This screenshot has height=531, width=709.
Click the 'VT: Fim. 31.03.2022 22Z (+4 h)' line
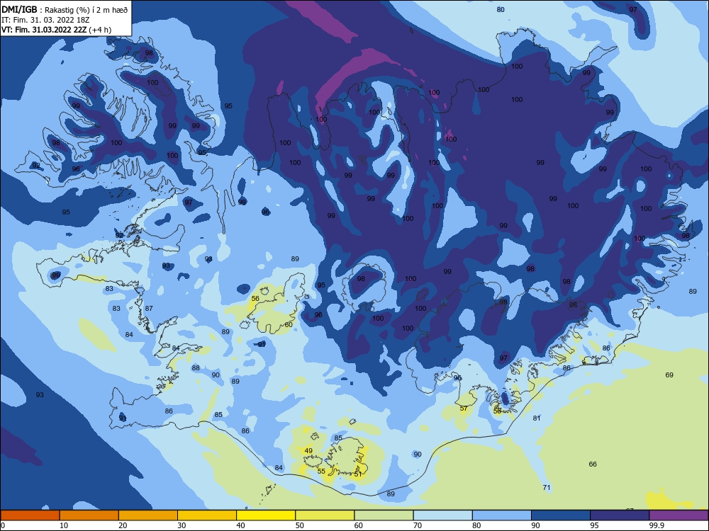56,30
